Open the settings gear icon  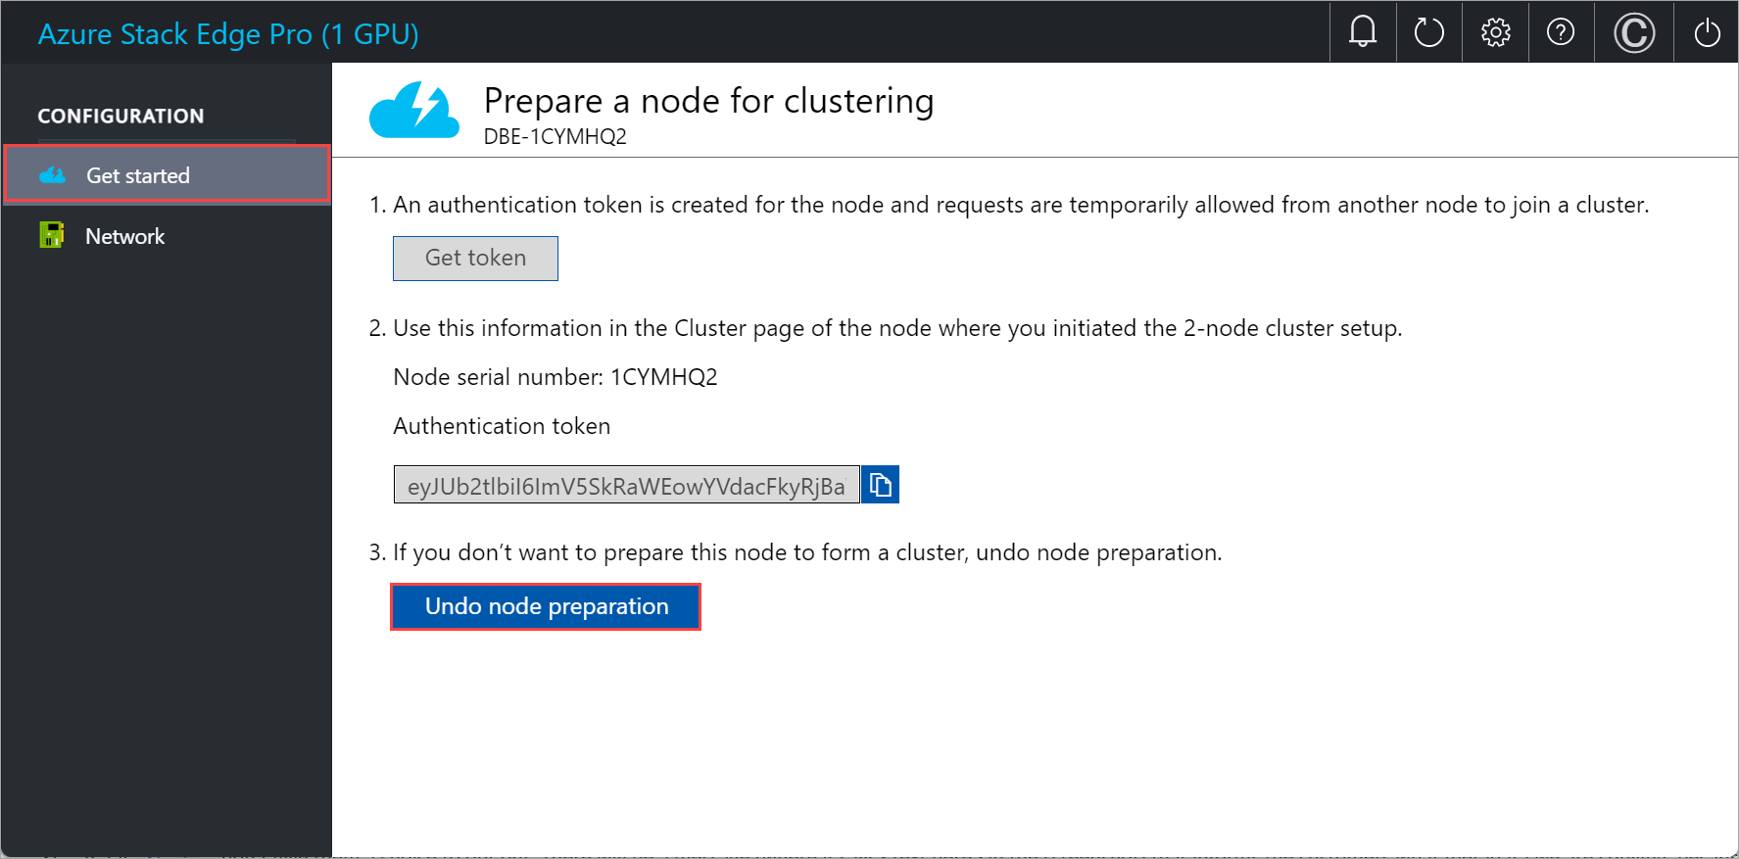click(x=1495, y=31)
